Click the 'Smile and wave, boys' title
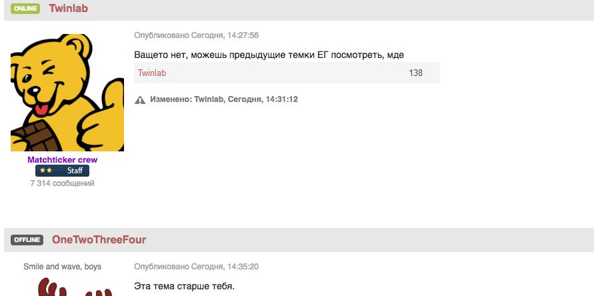The width and height of the screenshot is (594, 296). point(62,267)
